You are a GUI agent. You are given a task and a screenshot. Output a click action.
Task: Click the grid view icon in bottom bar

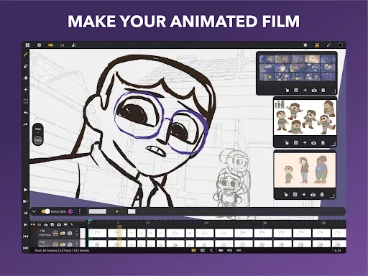click(x=203, y=250)
